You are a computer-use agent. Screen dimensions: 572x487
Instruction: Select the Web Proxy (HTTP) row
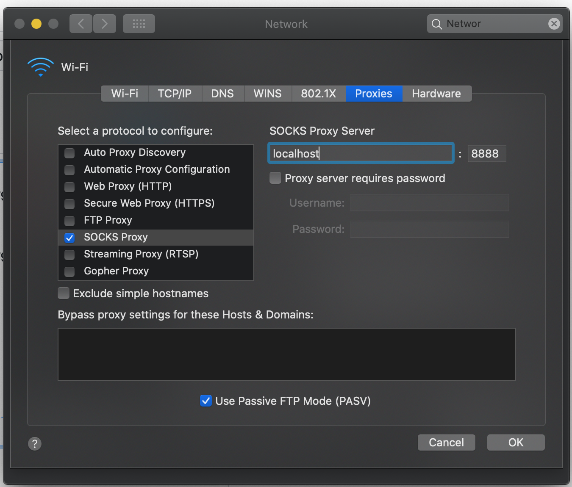(x=156, y=187)
